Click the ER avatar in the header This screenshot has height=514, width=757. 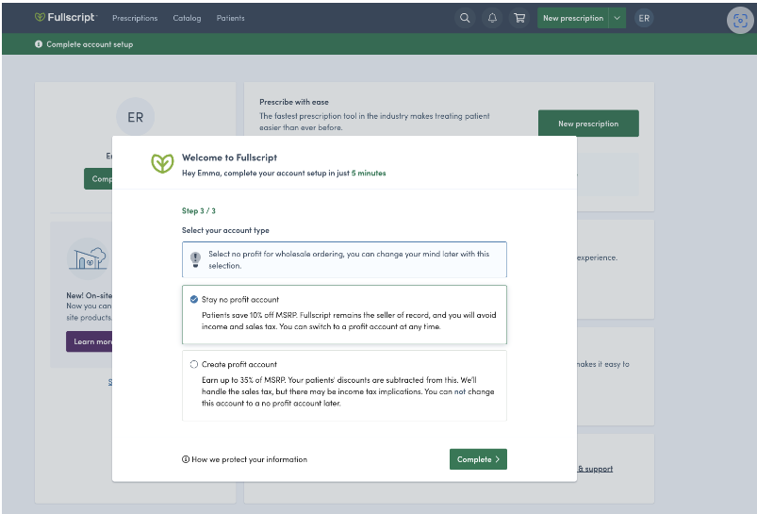644,18
